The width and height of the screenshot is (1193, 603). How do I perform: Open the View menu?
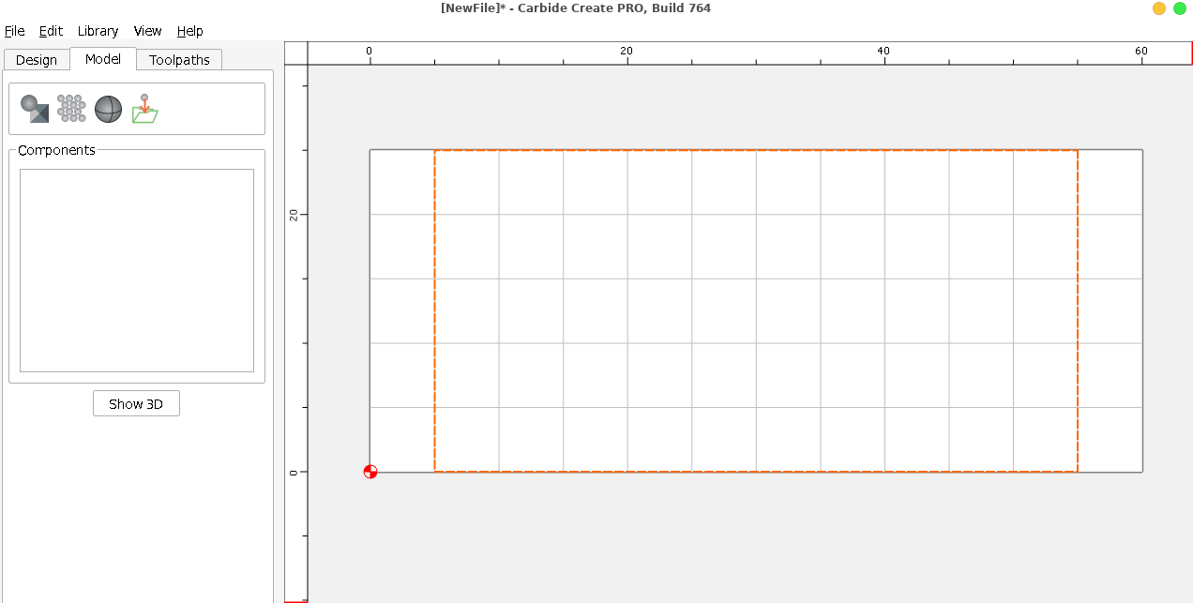click(147, 31)
